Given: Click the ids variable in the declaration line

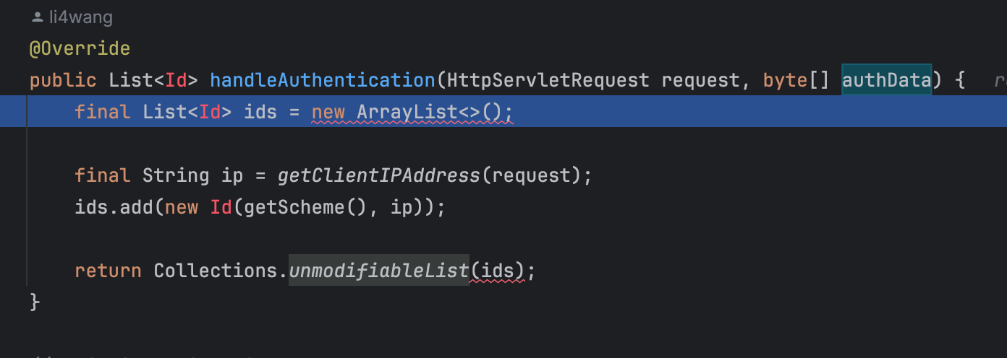Looking at the screenshot, I should coord(260,112).
